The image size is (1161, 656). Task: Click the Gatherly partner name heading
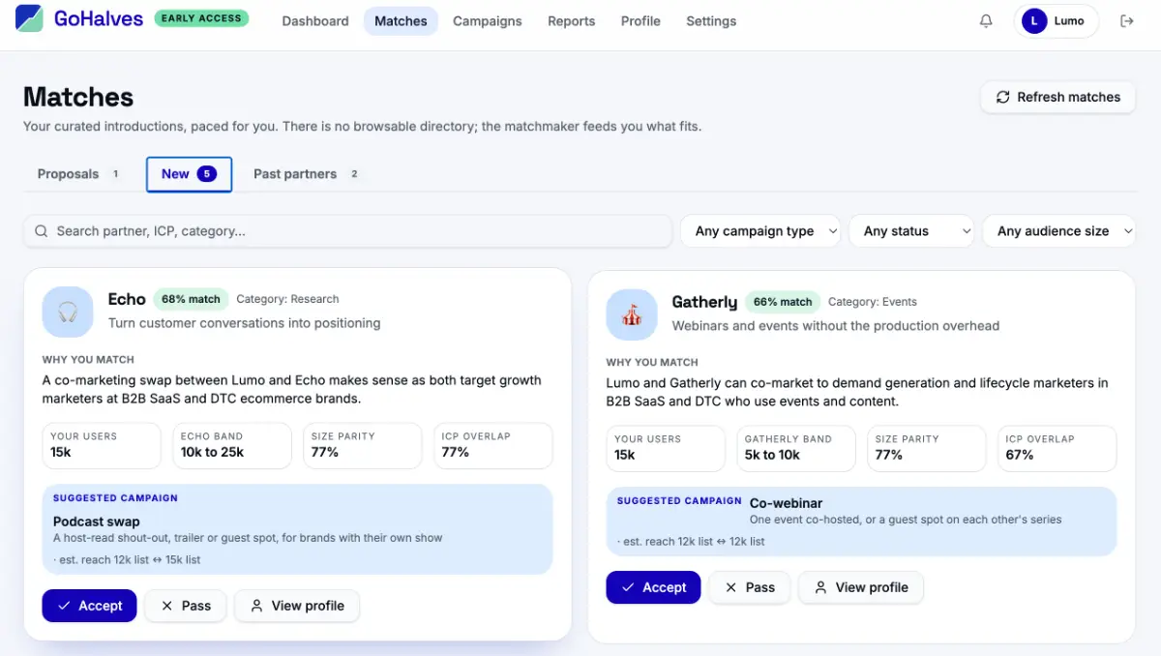(x=704, y=302)
